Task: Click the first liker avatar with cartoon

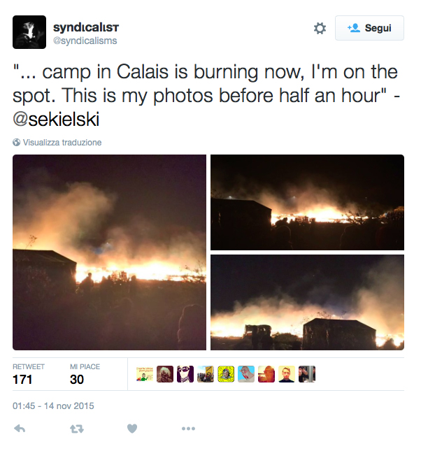Action: (145, 374)
